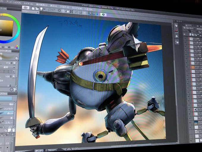The width and height of the screenshot is (202, 152).
Task: Click the question mark support icon
Action: click(103, 15)
